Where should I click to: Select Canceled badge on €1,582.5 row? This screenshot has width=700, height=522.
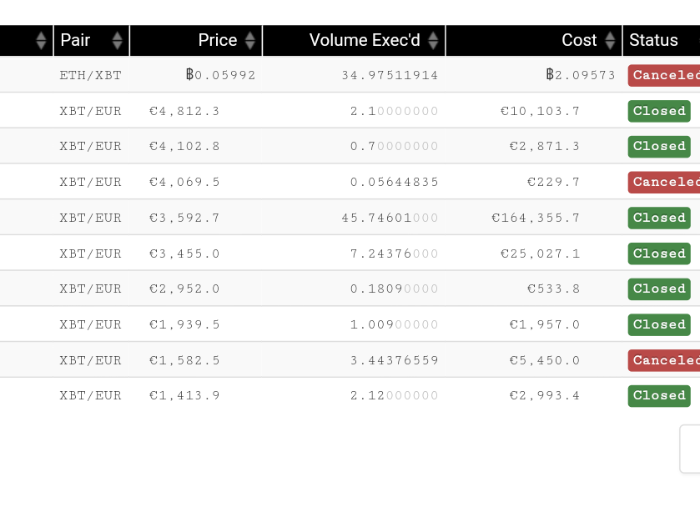tap(664, 360)
